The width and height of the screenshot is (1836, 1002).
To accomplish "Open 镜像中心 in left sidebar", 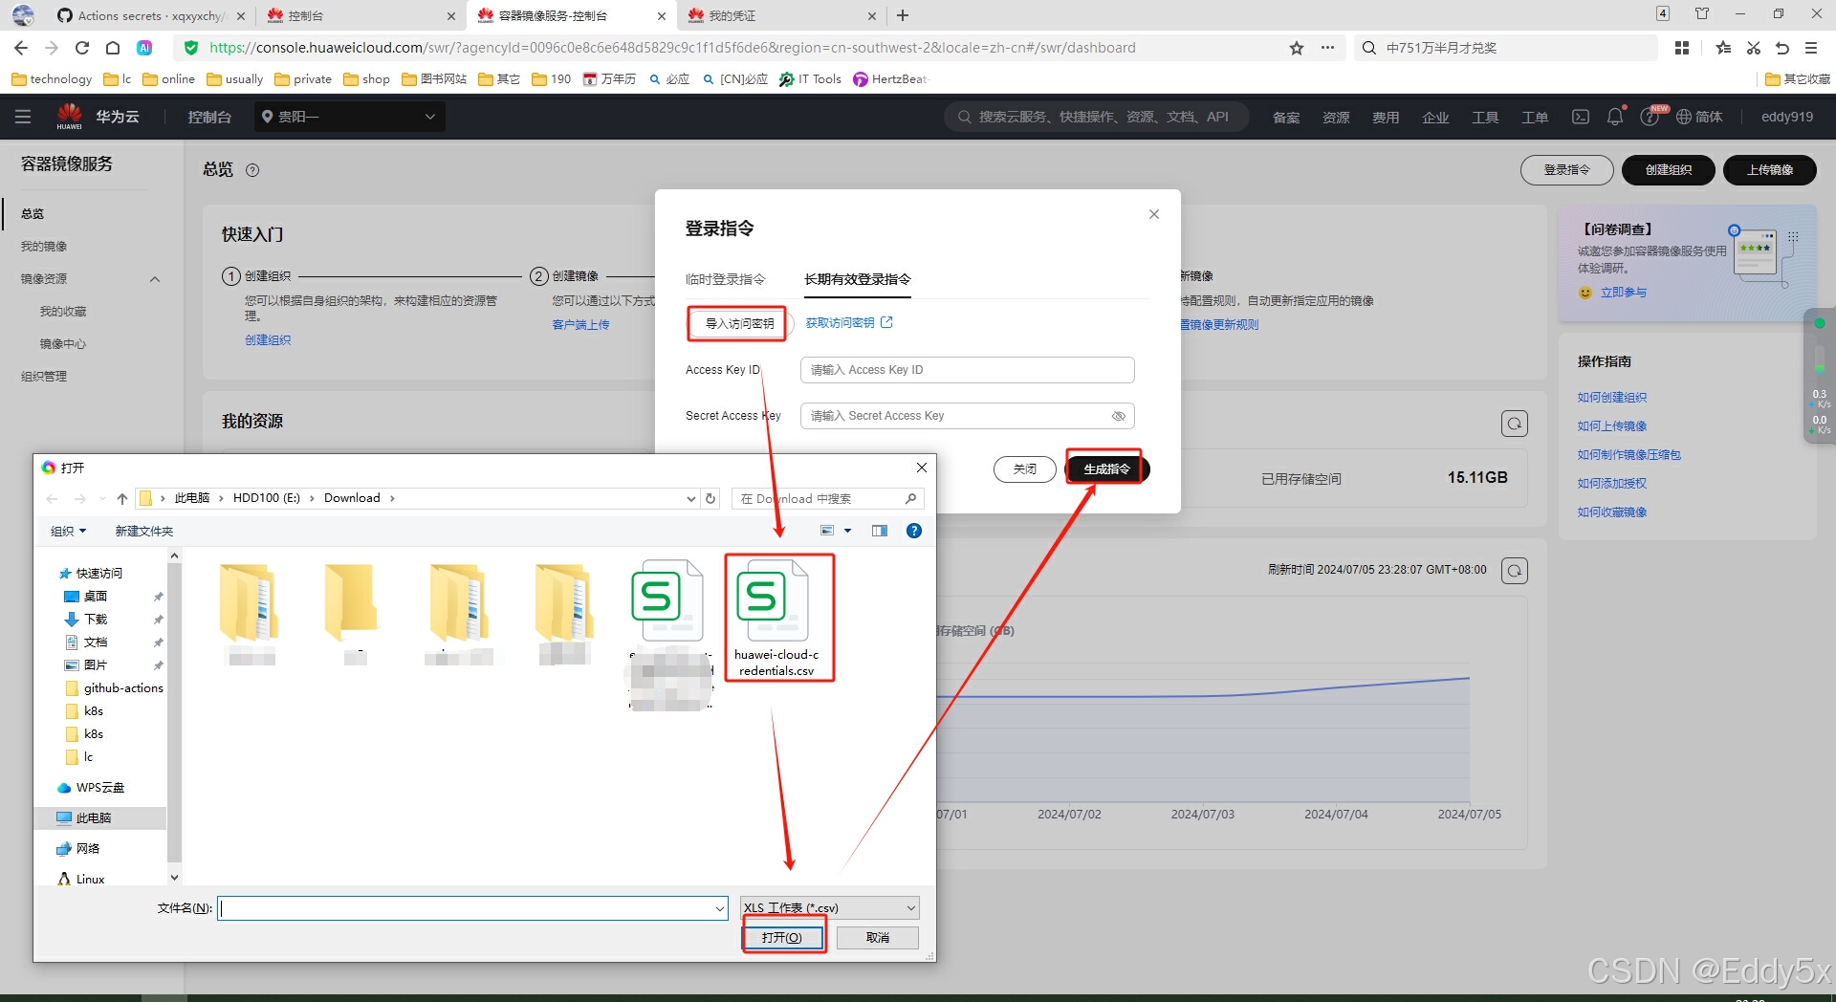I will tap(63, 344).
